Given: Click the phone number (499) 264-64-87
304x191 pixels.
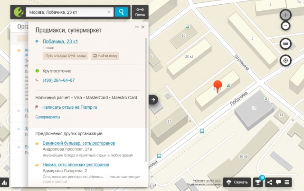Looking at the screenshot, I should pos(58,80).
